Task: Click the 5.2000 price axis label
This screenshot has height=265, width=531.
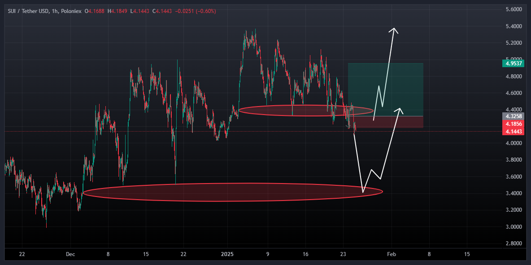Action: (514, 43)
